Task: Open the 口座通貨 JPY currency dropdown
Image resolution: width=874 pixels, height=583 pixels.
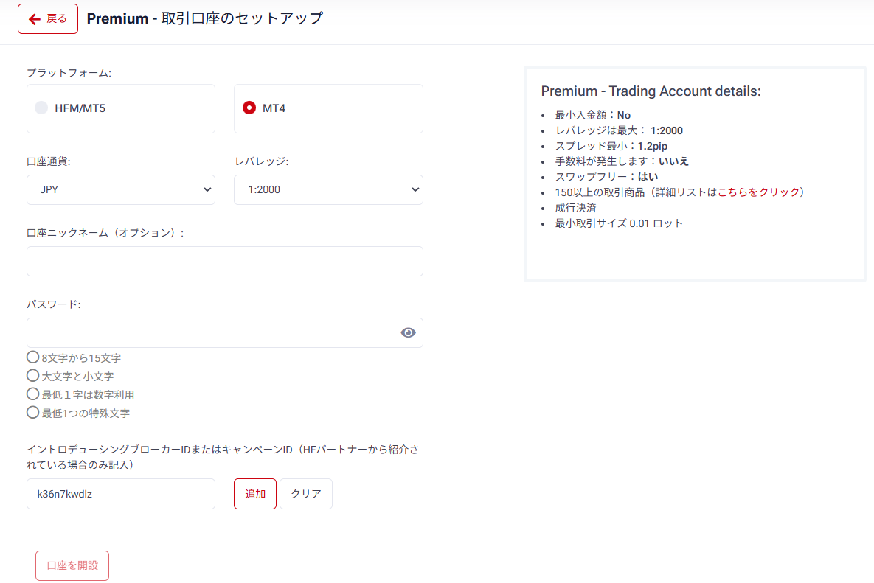Action: pyautogui.click(x=121, y=190)
